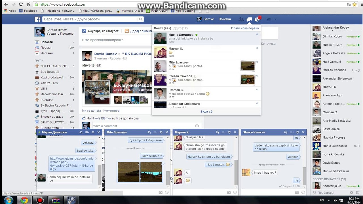
Task: Open options gear in Mite Spasojev chat
Action: 161,132
